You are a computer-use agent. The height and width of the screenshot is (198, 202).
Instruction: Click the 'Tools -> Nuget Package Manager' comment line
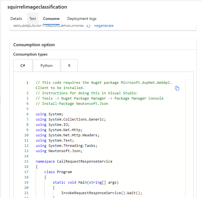[x=100, y=98]
